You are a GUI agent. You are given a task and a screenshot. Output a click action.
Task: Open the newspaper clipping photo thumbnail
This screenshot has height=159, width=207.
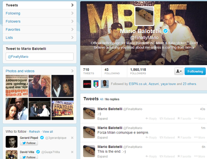tap(17, 86)
